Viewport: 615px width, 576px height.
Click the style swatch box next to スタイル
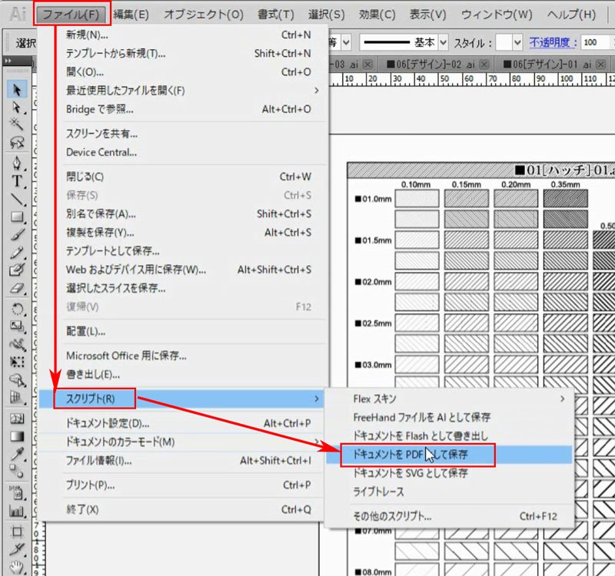click(x=504, y=42)
